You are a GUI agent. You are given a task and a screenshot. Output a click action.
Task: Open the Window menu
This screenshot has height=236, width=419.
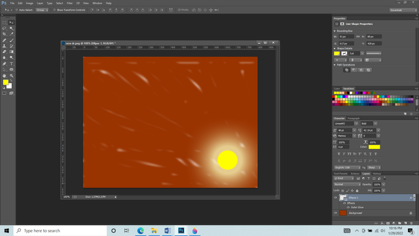click(x=97, y=3)
